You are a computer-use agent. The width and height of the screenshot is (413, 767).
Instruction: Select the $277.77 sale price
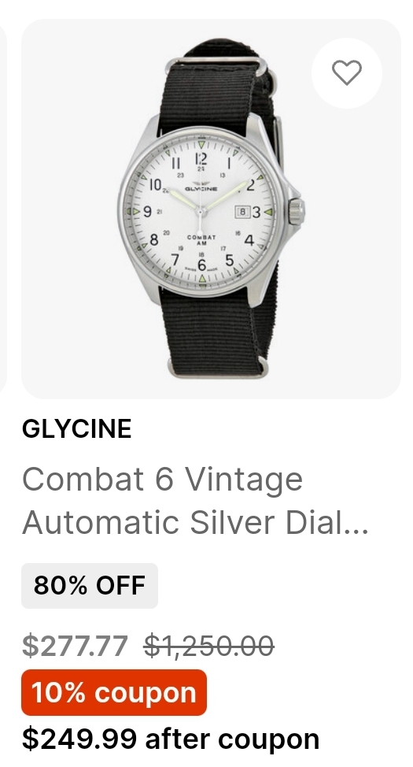[76, 646]
